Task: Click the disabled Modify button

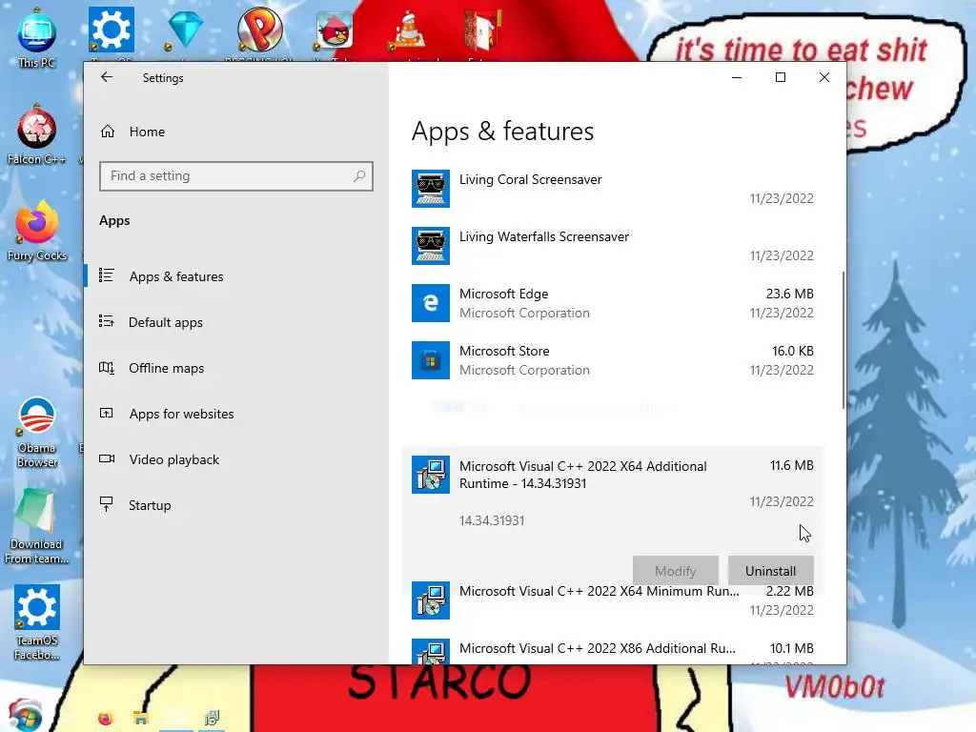Action: tap(676, 571)
